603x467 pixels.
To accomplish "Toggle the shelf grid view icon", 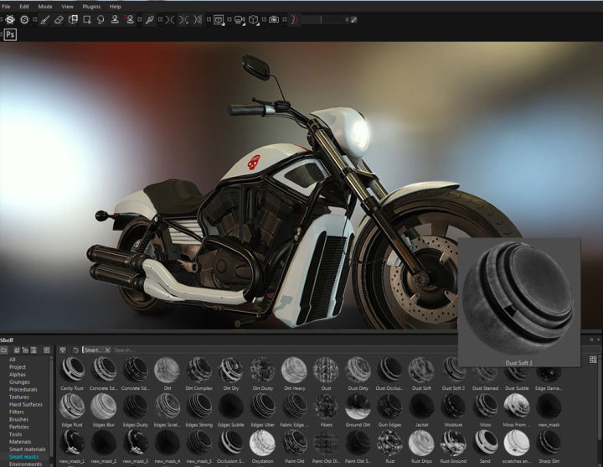I will pos(593,360).
